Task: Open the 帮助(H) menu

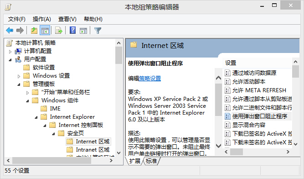Action: click(93, 19)
